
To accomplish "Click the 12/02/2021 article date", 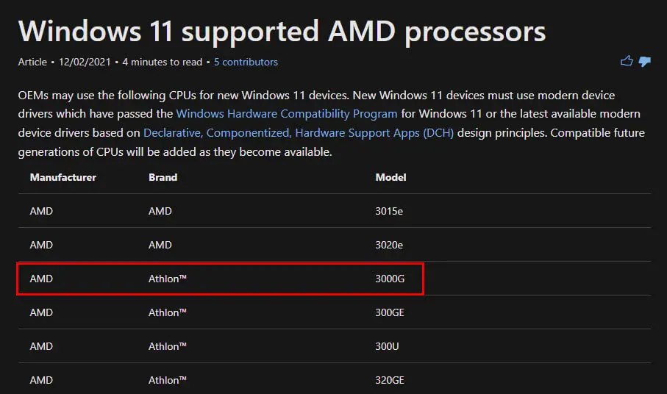I will [x=85, y=62].
